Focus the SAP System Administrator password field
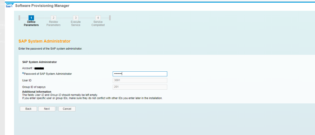Image resolution: width=315 pixels, height=135 pixels. (140, 74)
